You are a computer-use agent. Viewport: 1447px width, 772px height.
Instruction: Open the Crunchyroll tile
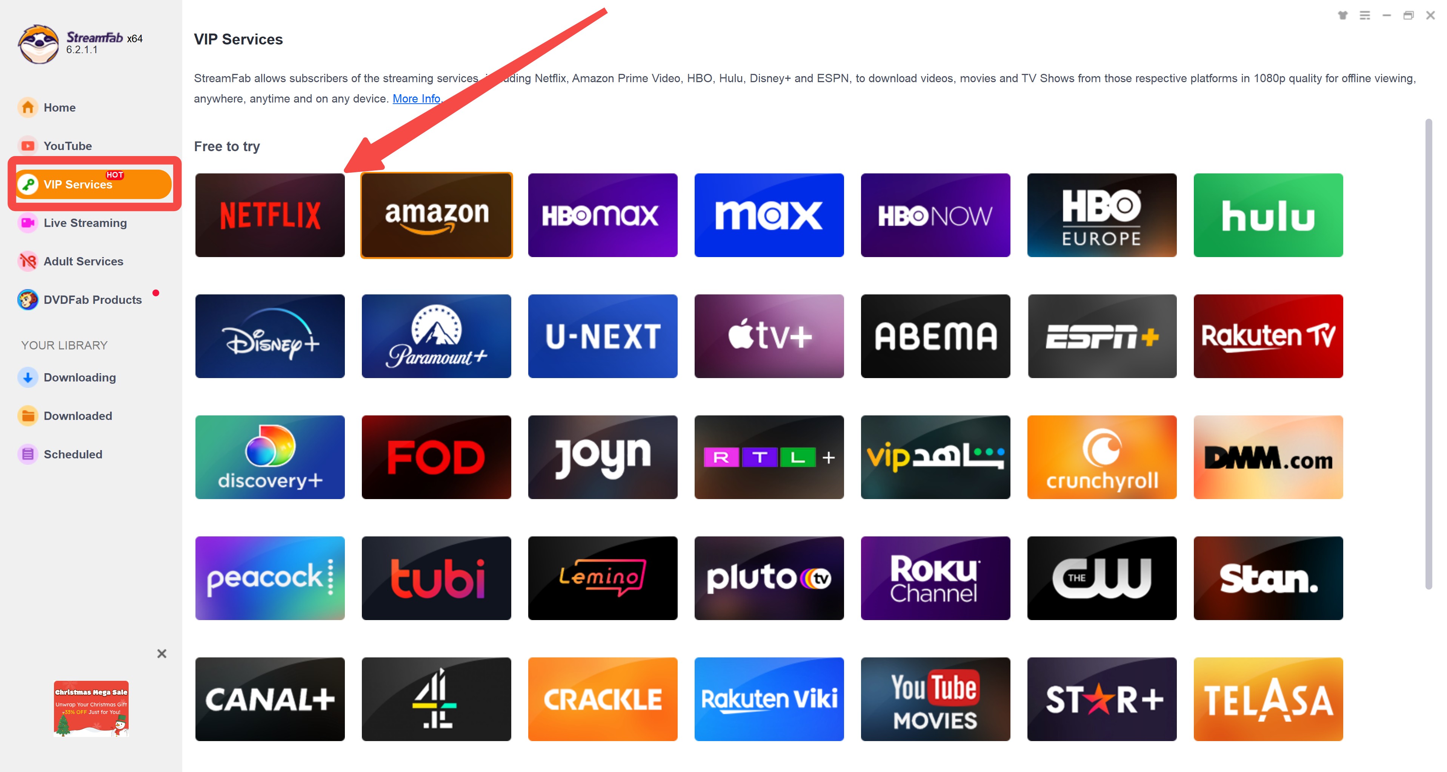pyautogui.click(x=1101, y=457)
